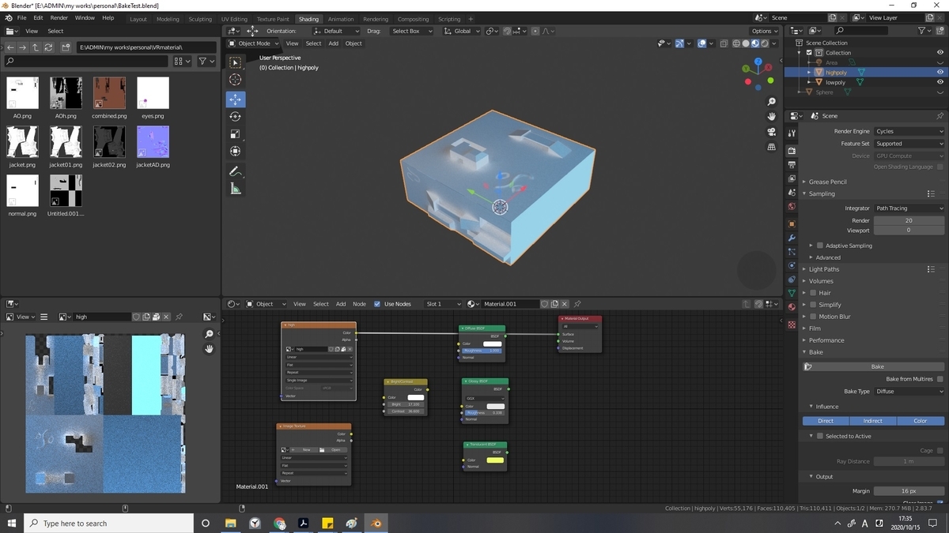
Task: Enable Simplify checkbox
Action: pos(813,305)
